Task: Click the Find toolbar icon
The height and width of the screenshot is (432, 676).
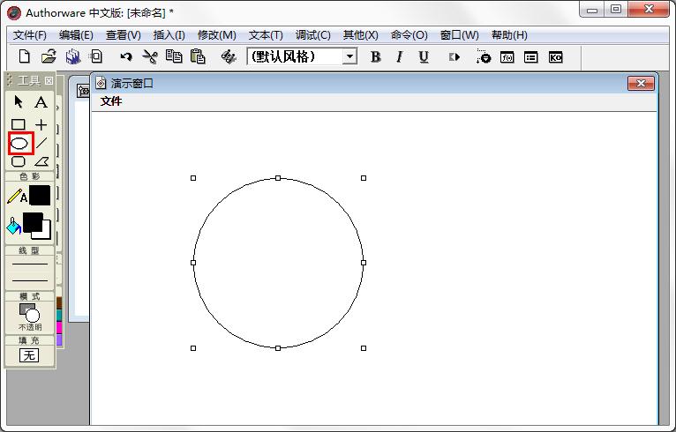Action: pos(229,56)
